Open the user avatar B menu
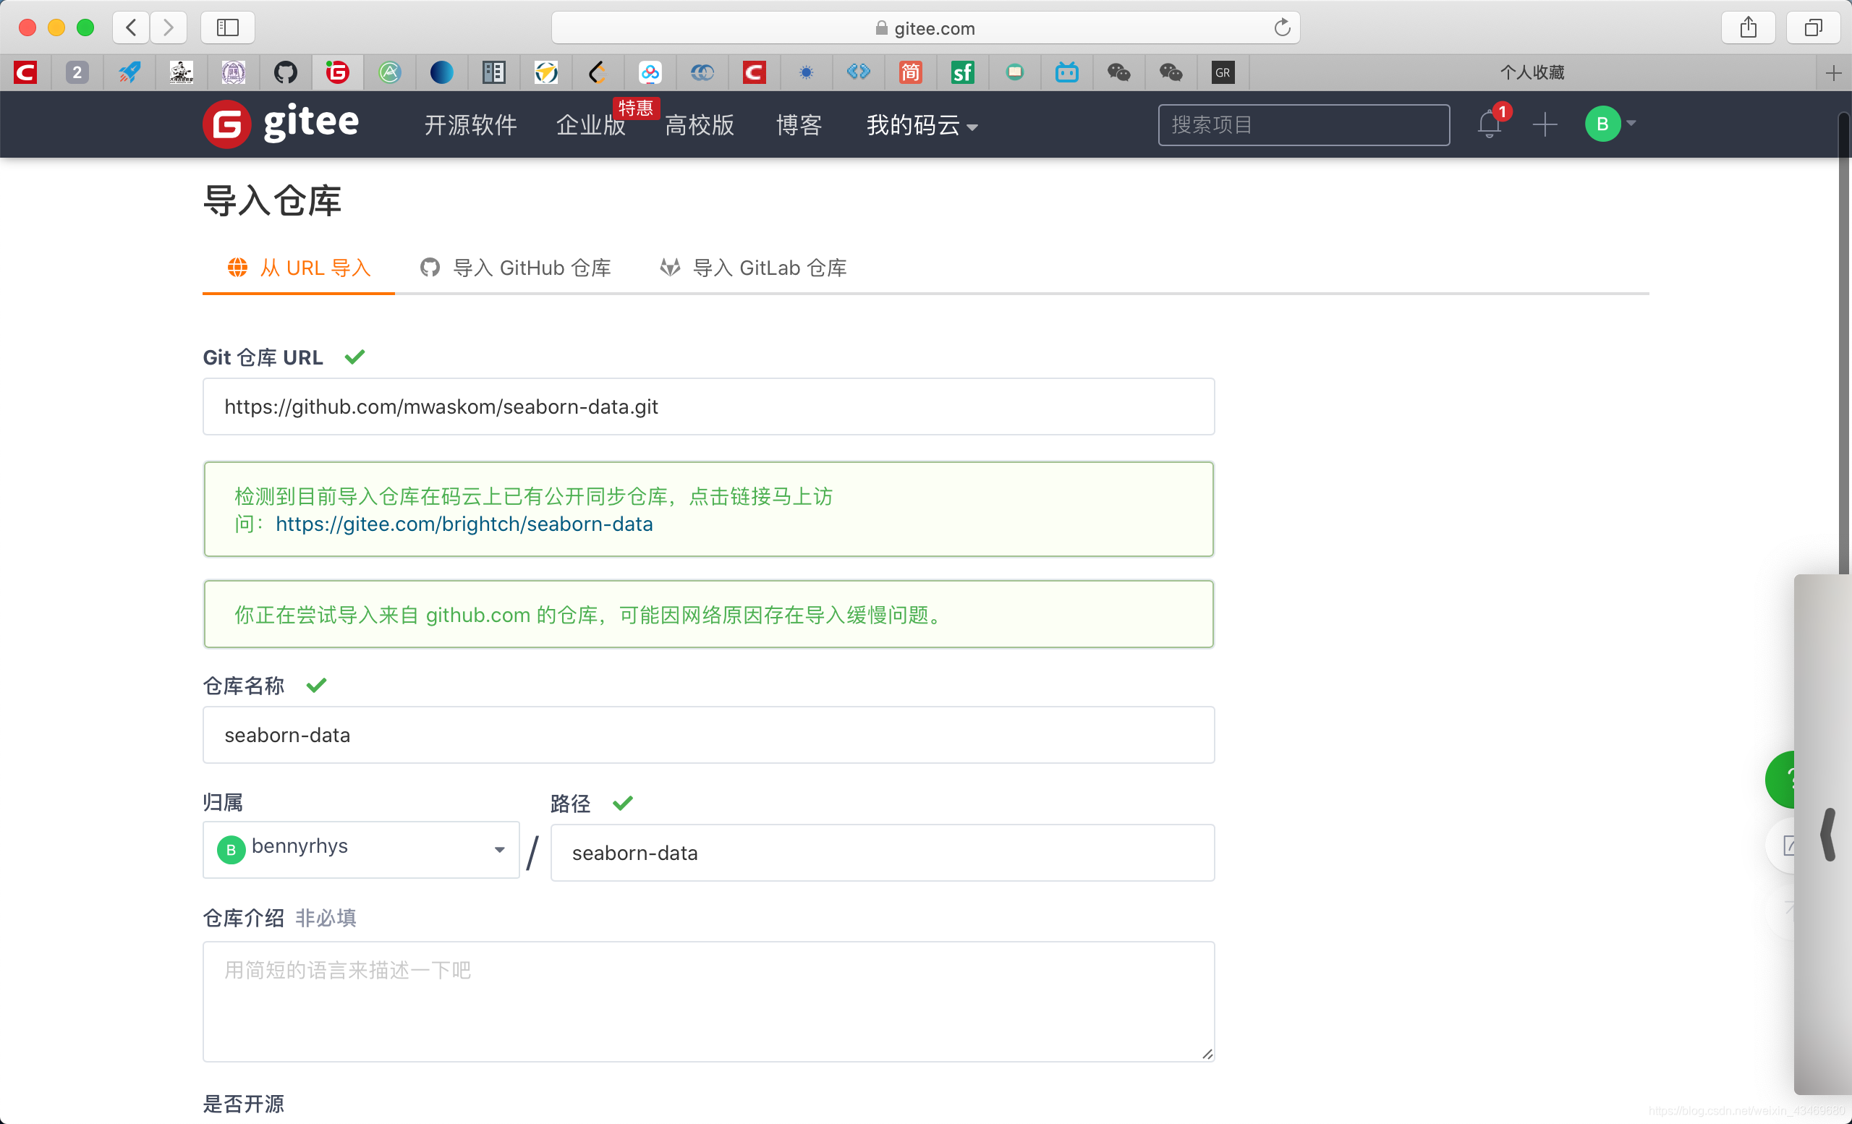Viewport: 1852px width, 1124px height. [1609, 124]
